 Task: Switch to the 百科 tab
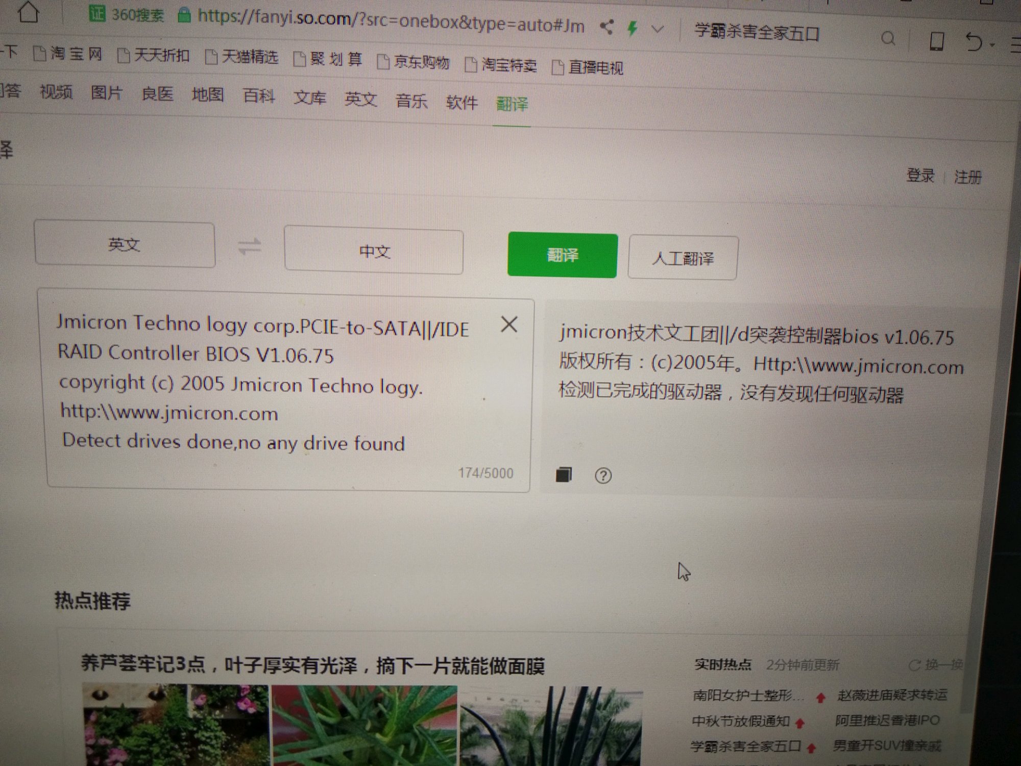[x=258, y=95]
